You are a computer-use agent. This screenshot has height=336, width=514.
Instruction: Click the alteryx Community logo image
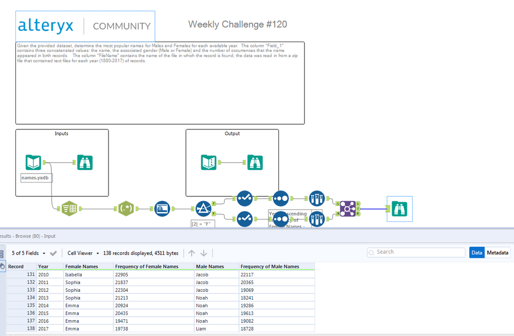coord(85,26)
